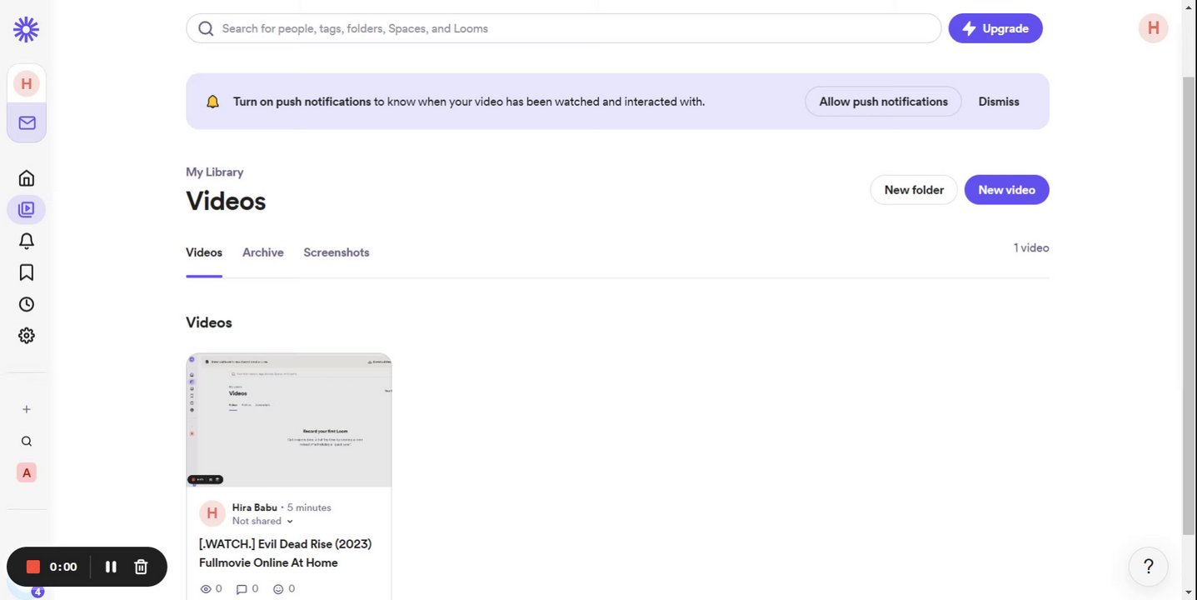The height and width of the screenshot is (600, 1197).
Task: Switch to the Videos tab
Action: tap(204, 252)
